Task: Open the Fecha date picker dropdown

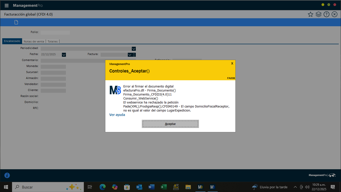Action: click(64, 55)
